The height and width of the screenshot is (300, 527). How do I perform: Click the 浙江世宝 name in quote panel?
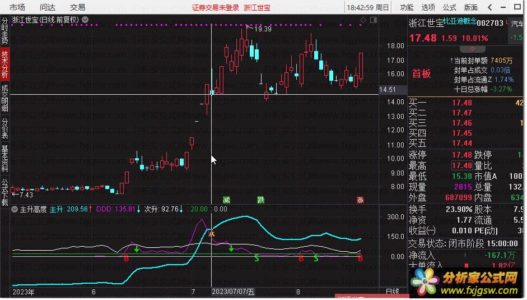[x=426, y=23]
